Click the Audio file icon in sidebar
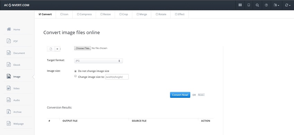Viewport: 294px width, 135px height. [x=9, y=100]
